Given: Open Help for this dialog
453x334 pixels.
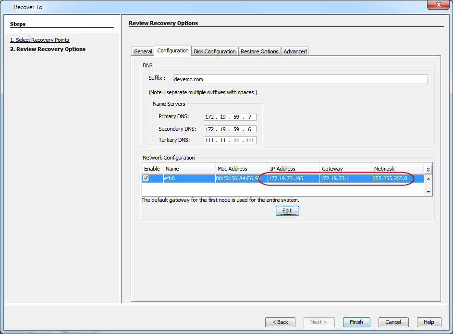Looking at the screenshot, I should 429,322.
